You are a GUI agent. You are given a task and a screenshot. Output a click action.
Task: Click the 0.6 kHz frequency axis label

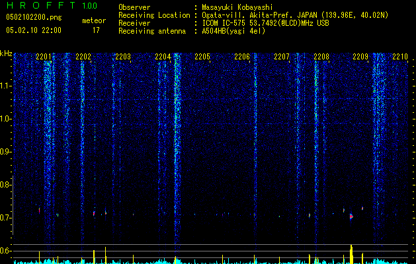tap(5, 251)
